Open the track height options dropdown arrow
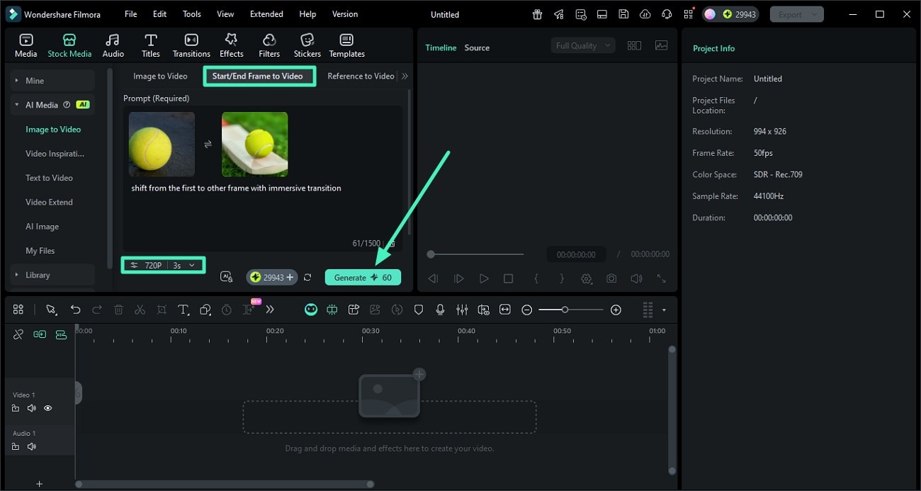 664,310
